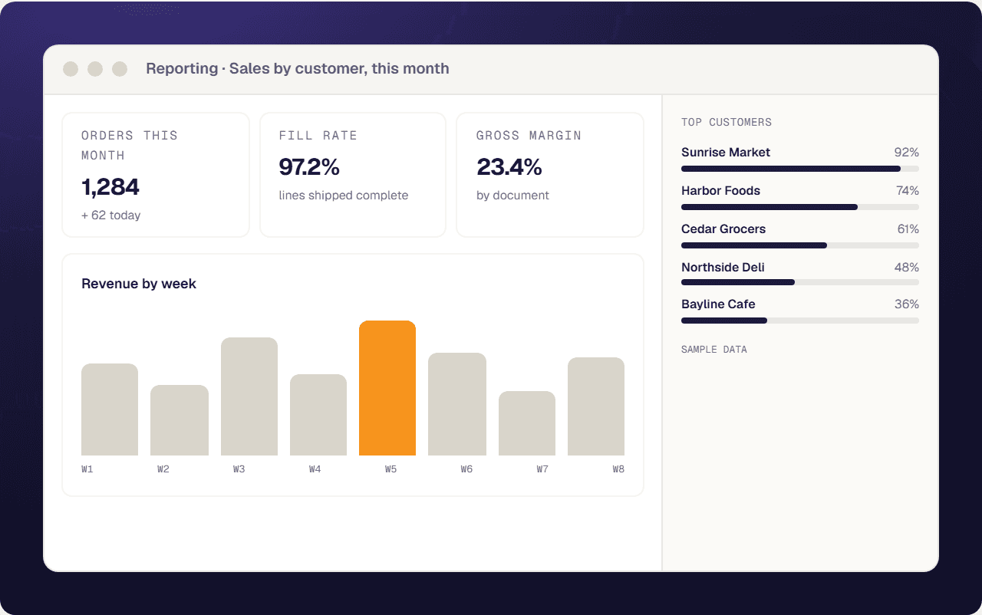Click the W8 axis label
982x615 pixels.
click(x=618, y=469)
